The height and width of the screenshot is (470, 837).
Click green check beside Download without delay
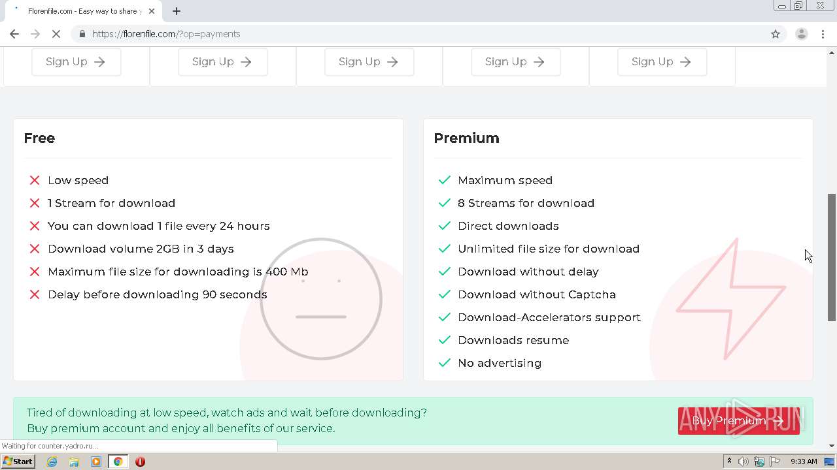pos(445,272)
